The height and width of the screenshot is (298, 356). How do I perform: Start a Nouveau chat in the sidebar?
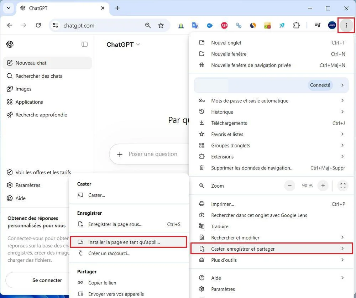click(47, 63)
